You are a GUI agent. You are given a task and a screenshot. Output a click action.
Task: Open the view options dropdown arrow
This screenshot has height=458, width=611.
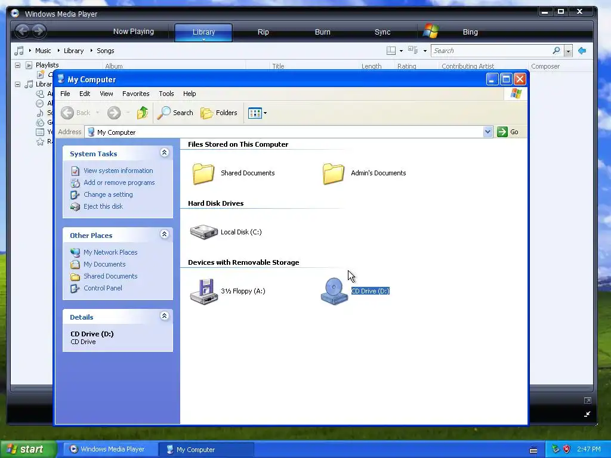(x=425, y=51)
